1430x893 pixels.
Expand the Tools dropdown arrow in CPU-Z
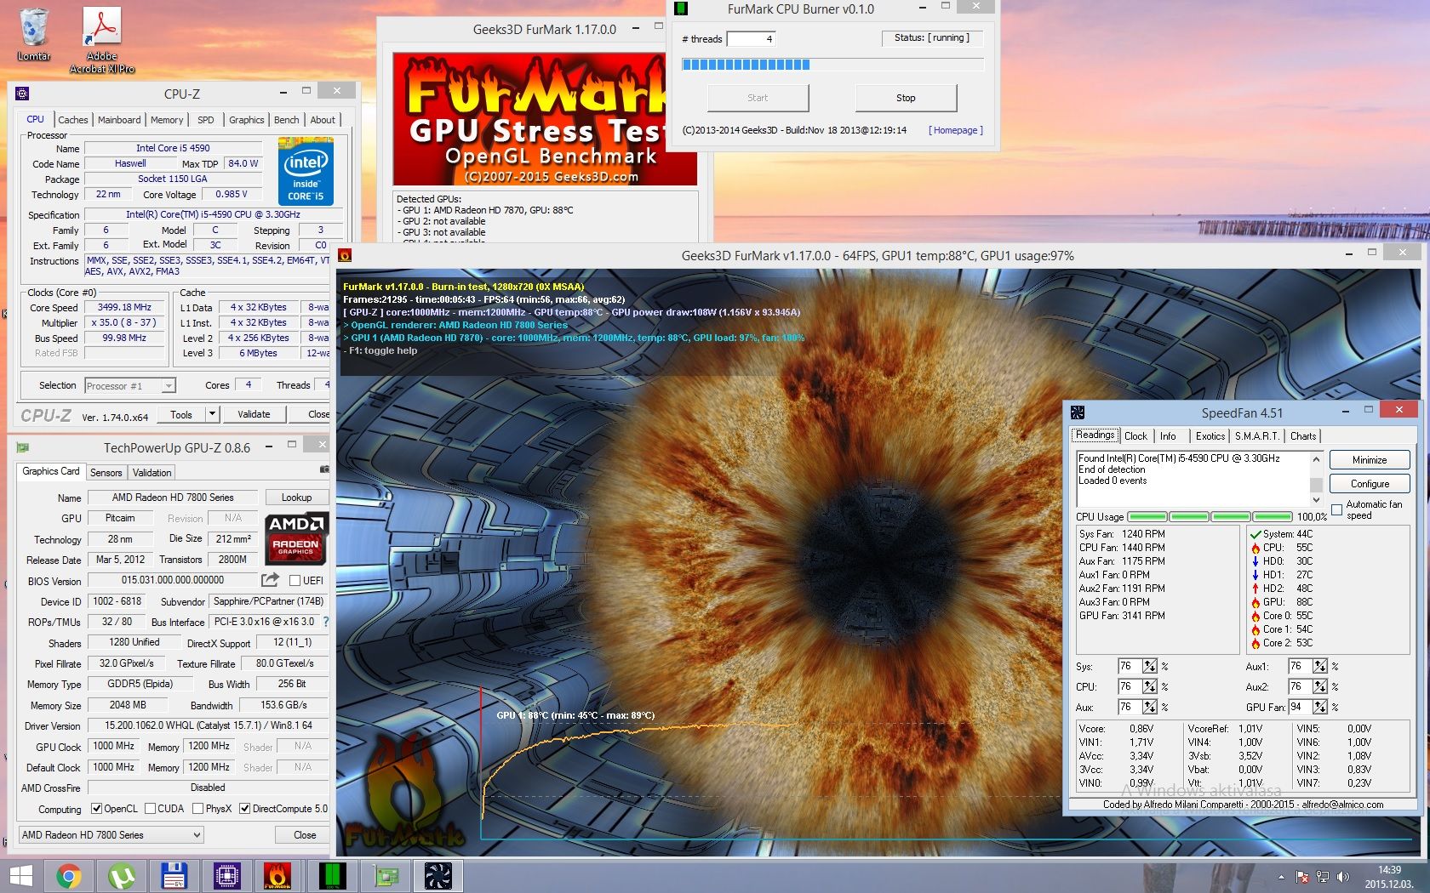(212, 414)
